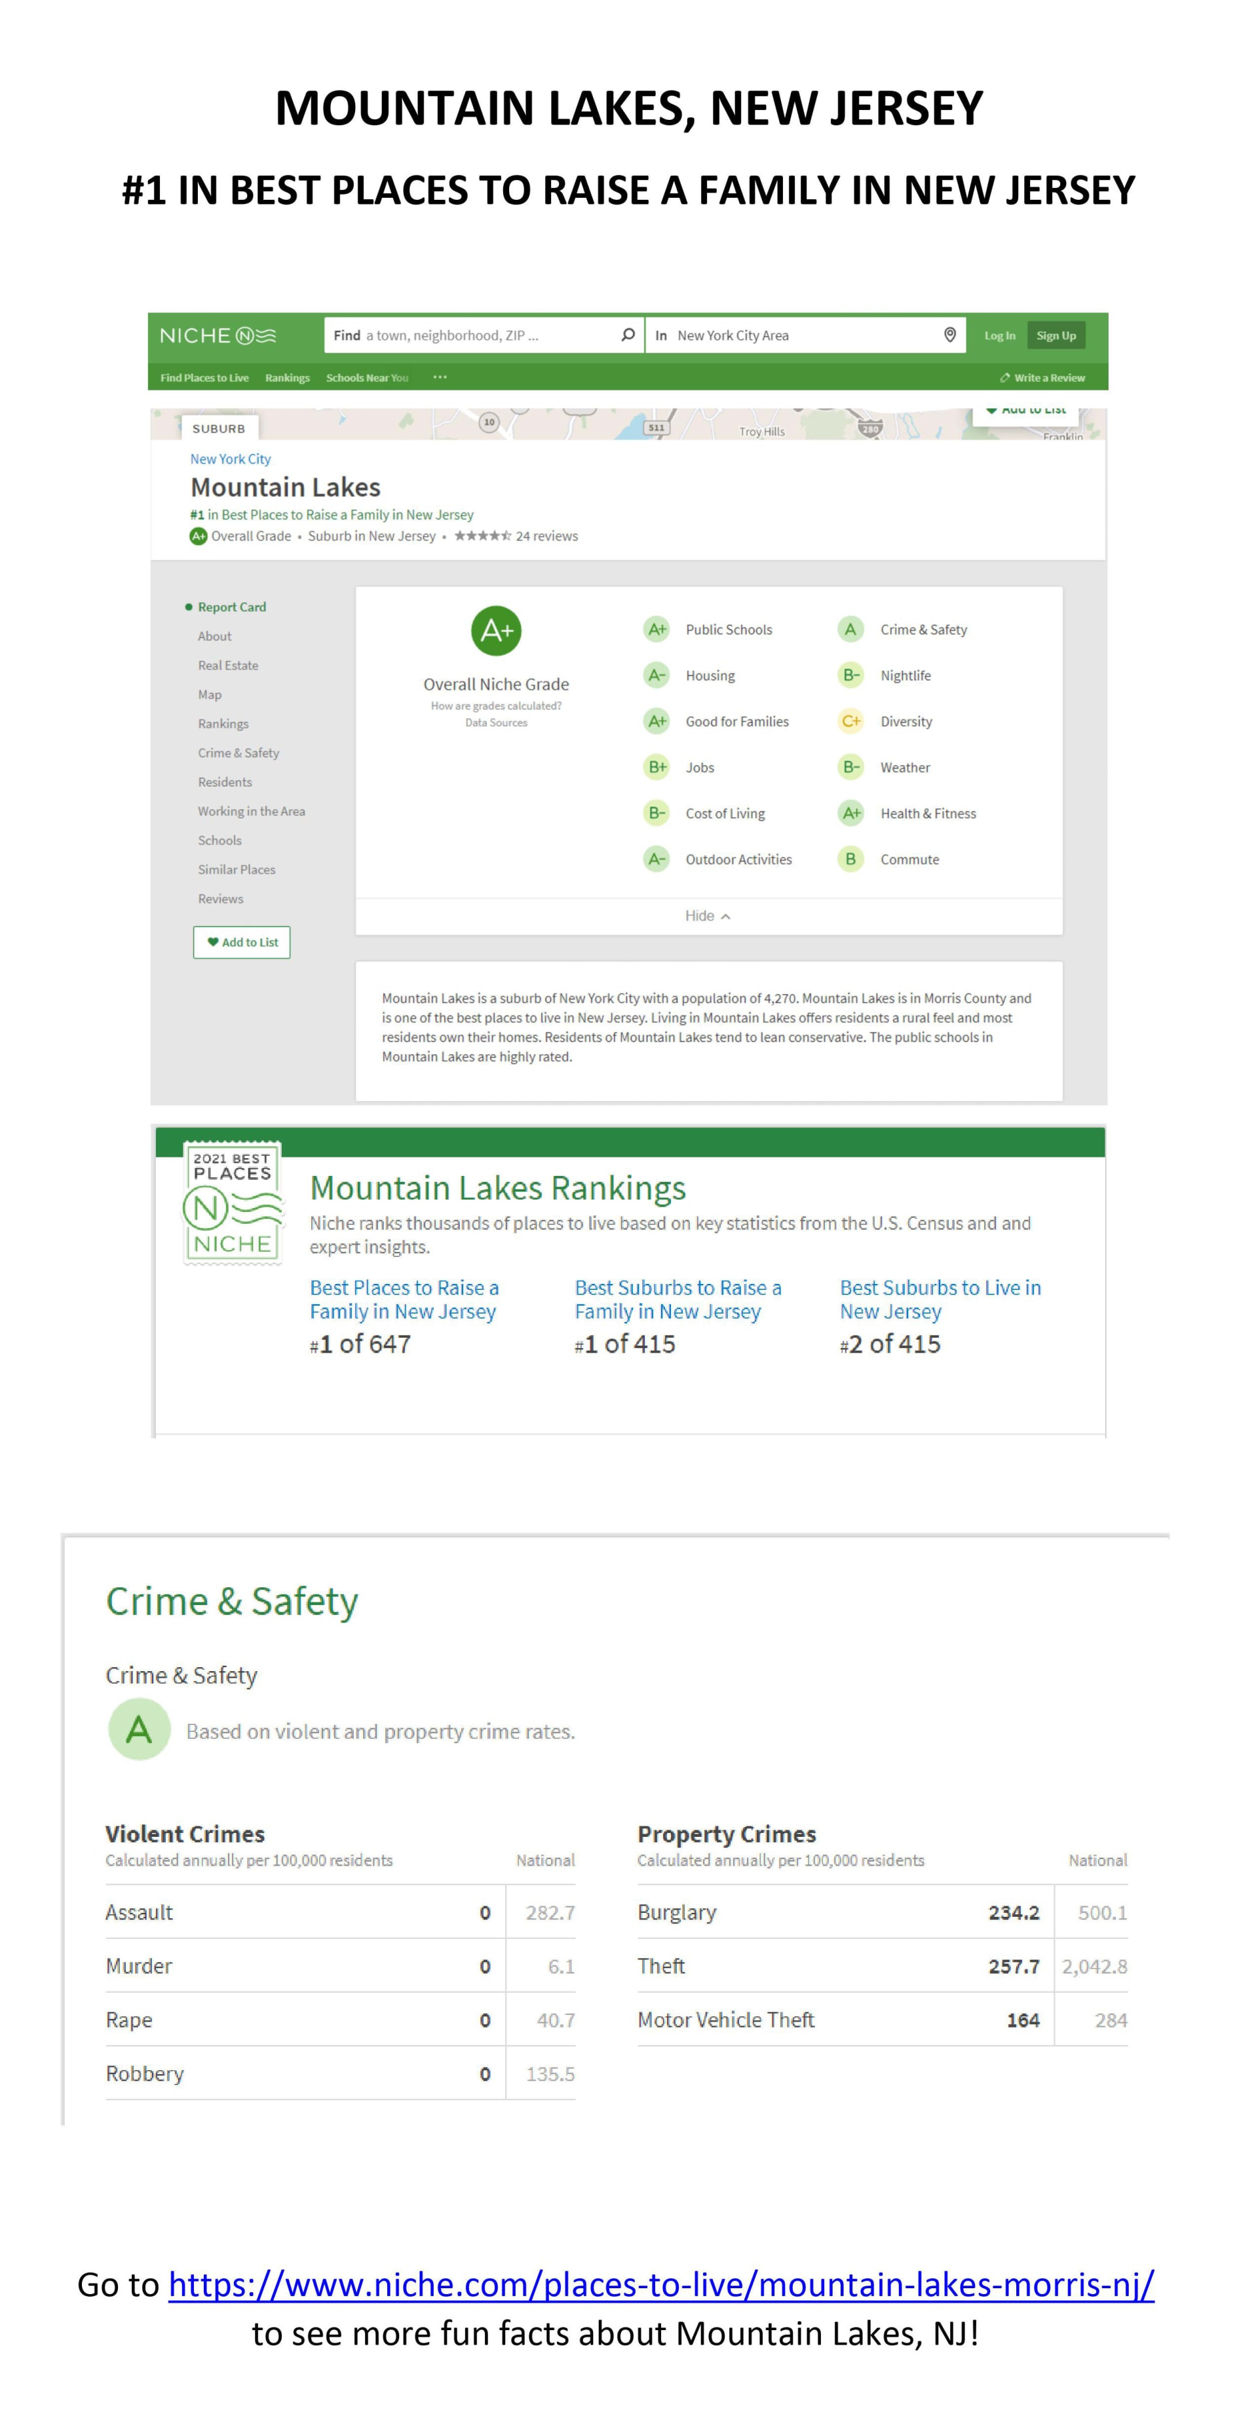The image size is (1258, 2414).
Task: Open Best Suburbs to Live in New Jersey
Action: click(x=940, y=1299)
